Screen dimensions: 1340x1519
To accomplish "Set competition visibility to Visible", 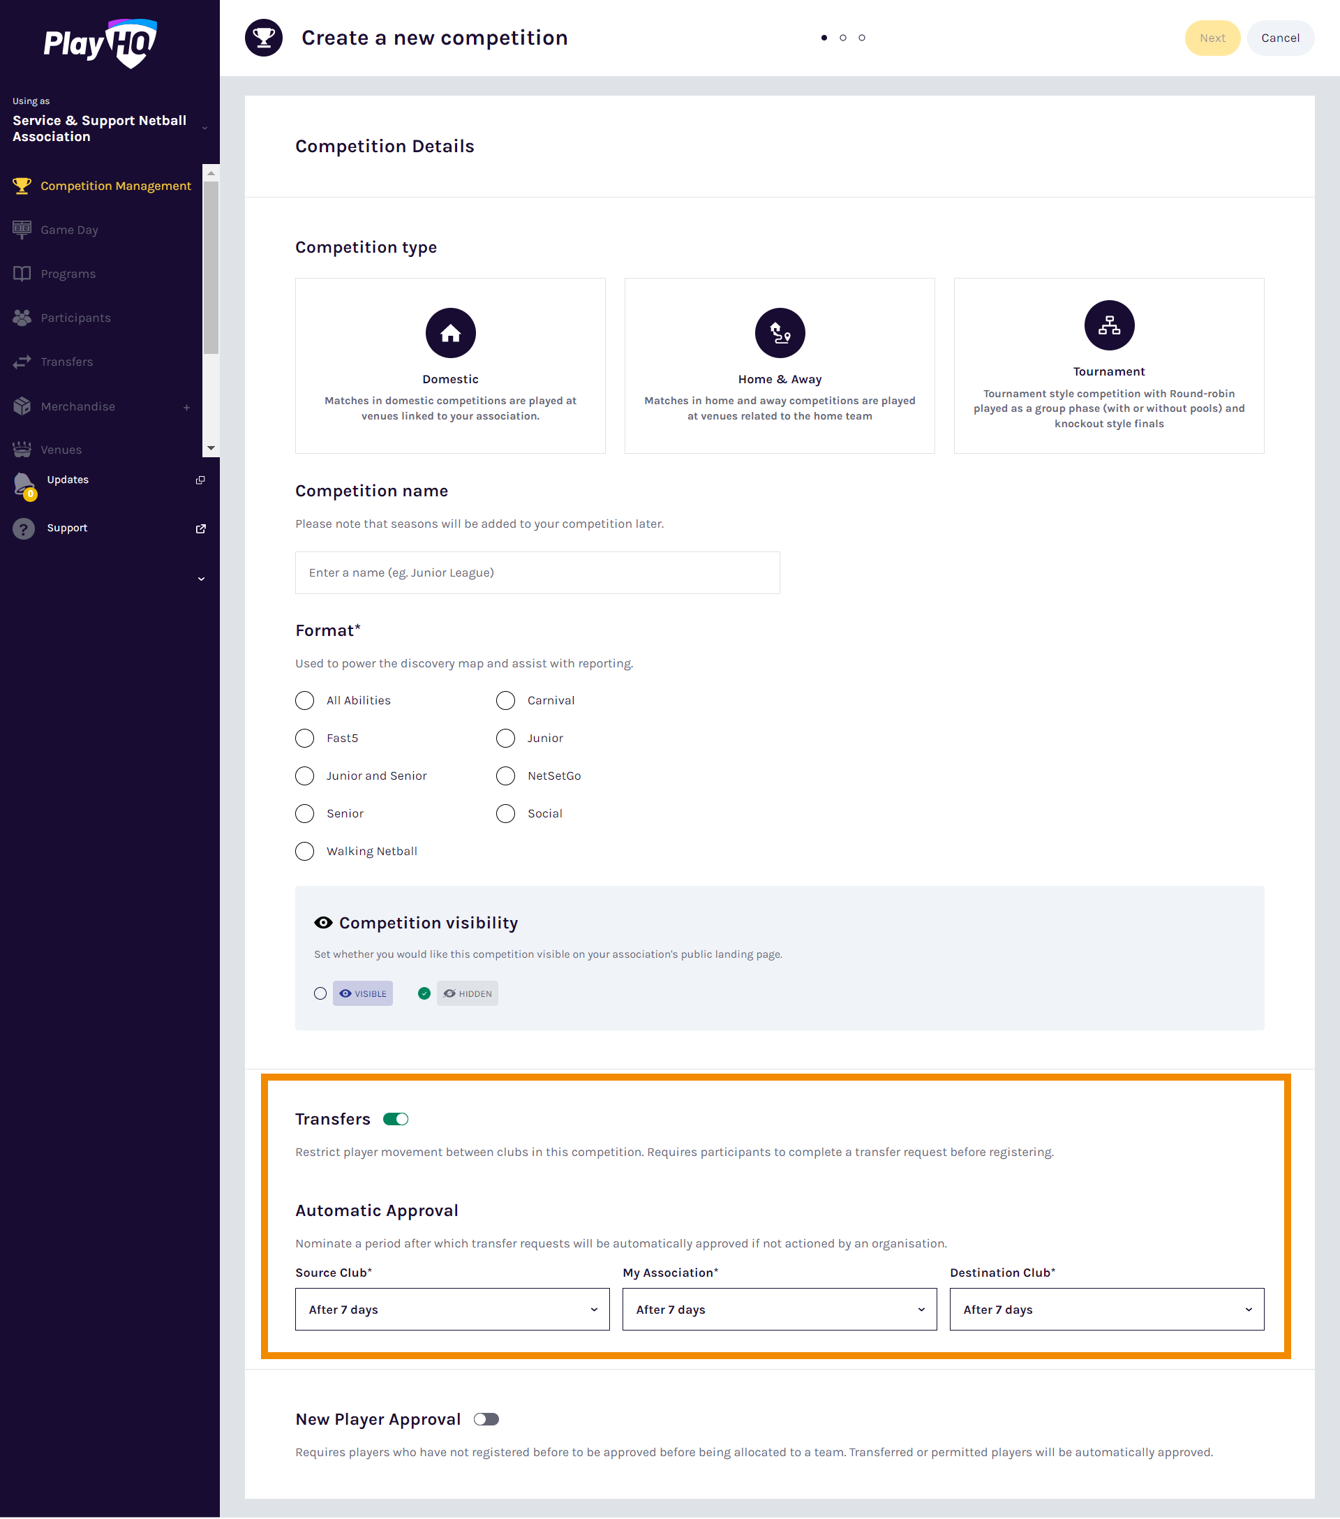I will (320, 993).
